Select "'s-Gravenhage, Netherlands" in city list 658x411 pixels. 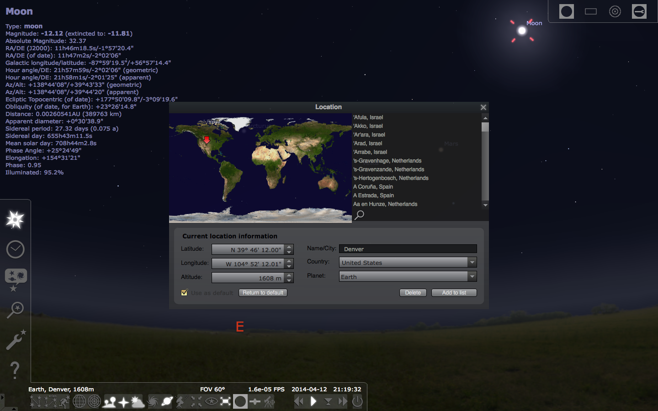pos(387,161)
